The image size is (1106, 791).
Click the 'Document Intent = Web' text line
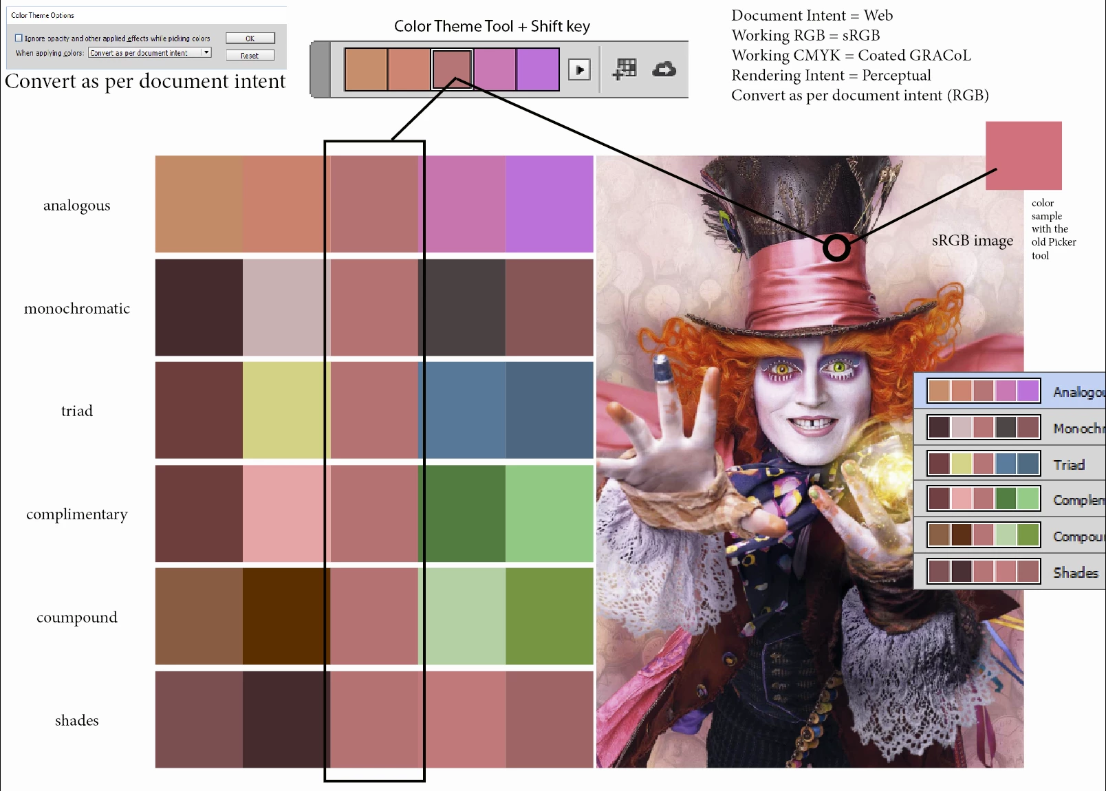[x=812, y=15]
